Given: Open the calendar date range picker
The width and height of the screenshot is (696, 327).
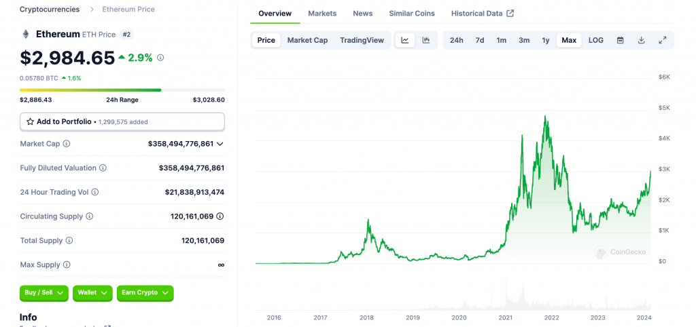Looking at the screenshot, I should (x=620, y=40).
